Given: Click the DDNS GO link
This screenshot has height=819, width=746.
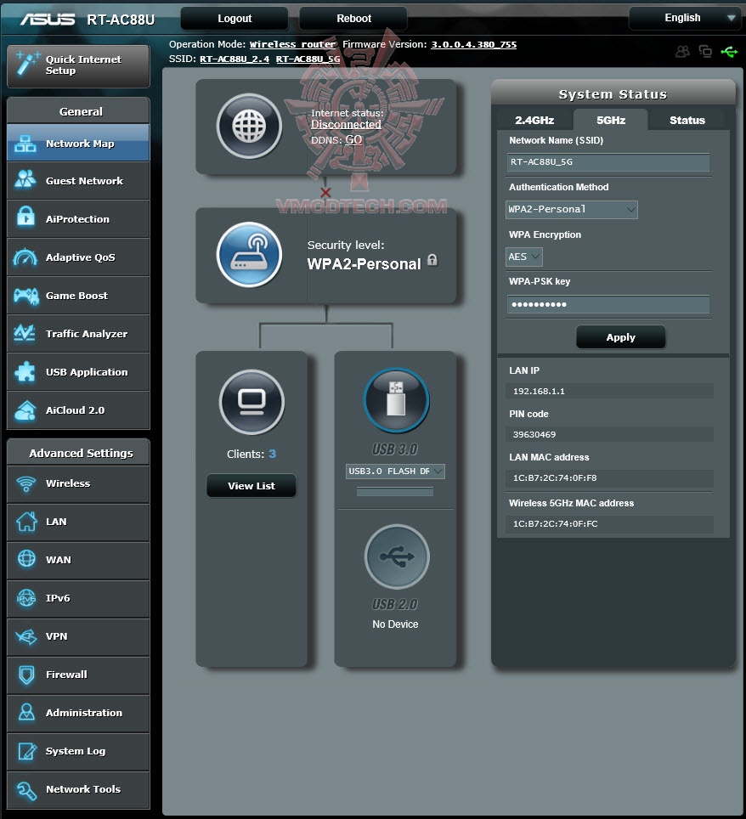Looking at the screenshot, I should pyautogui.click(x=353, y=139).
